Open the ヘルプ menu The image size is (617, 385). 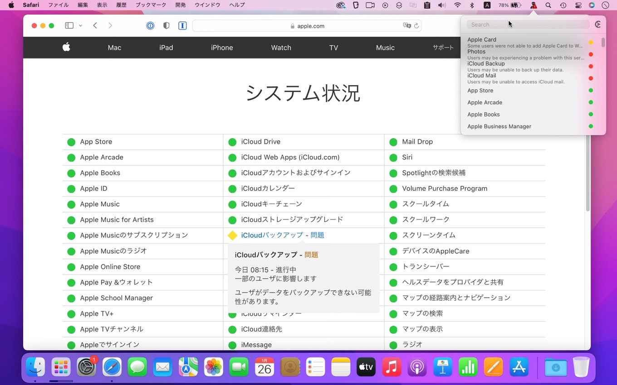237,5
